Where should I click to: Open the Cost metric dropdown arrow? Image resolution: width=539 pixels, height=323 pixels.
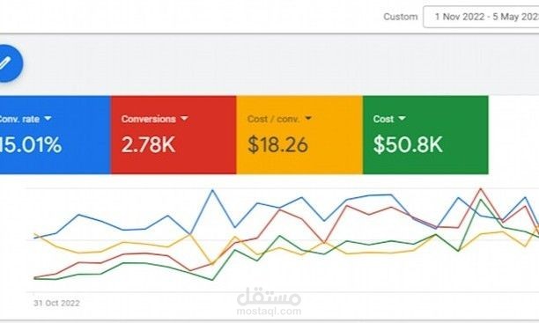tap(402, 119)
